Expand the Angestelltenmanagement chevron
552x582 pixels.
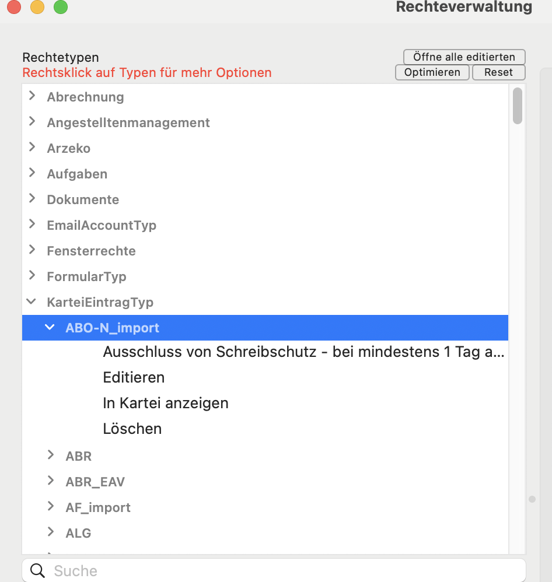pos(32,121)
